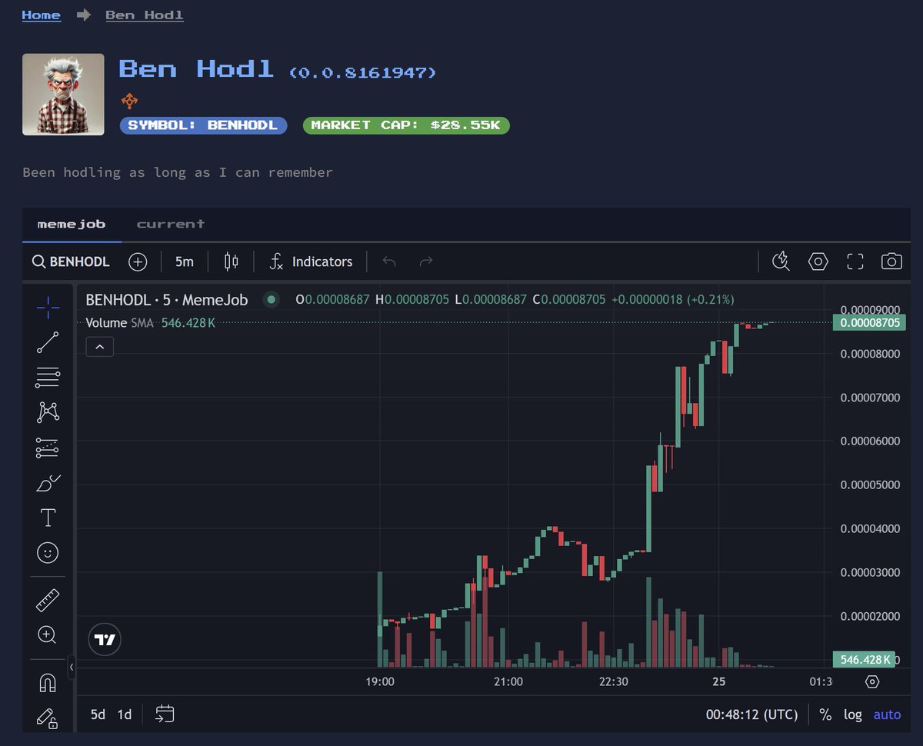Go to the Home breadcrumb link
Viewport: 923px width, 746px height.
click(x=42, y=15)
